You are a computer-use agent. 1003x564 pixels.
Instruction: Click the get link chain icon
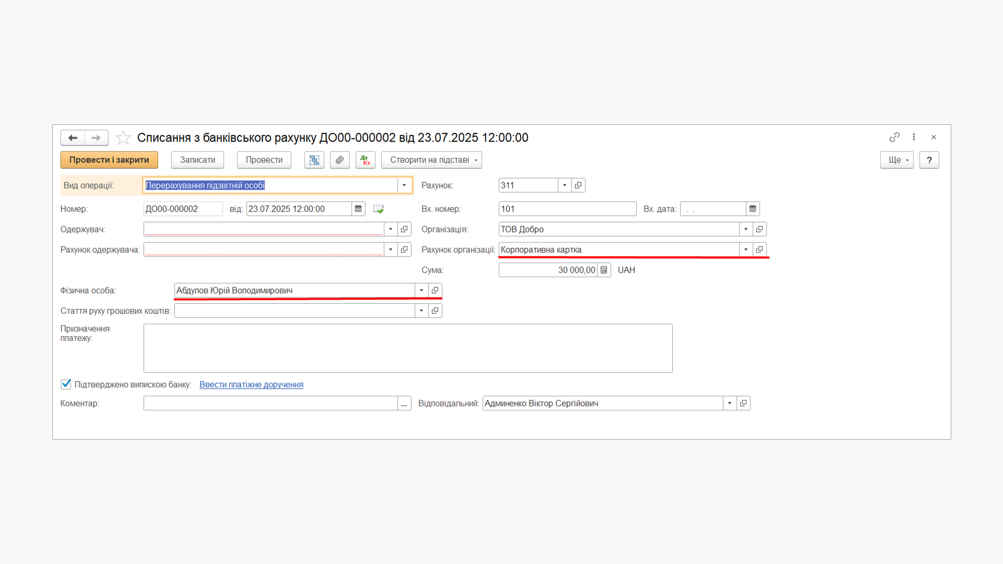pos(894,137)
